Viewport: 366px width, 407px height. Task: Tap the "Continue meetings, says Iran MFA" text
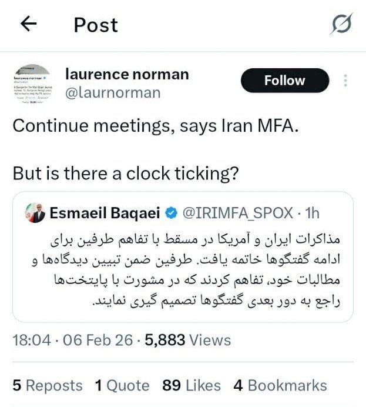156,126
